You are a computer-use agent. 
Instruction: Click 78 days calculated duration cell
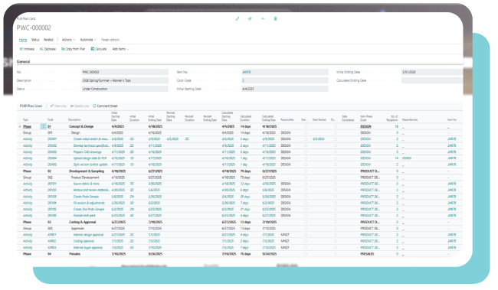pos(245,171)
